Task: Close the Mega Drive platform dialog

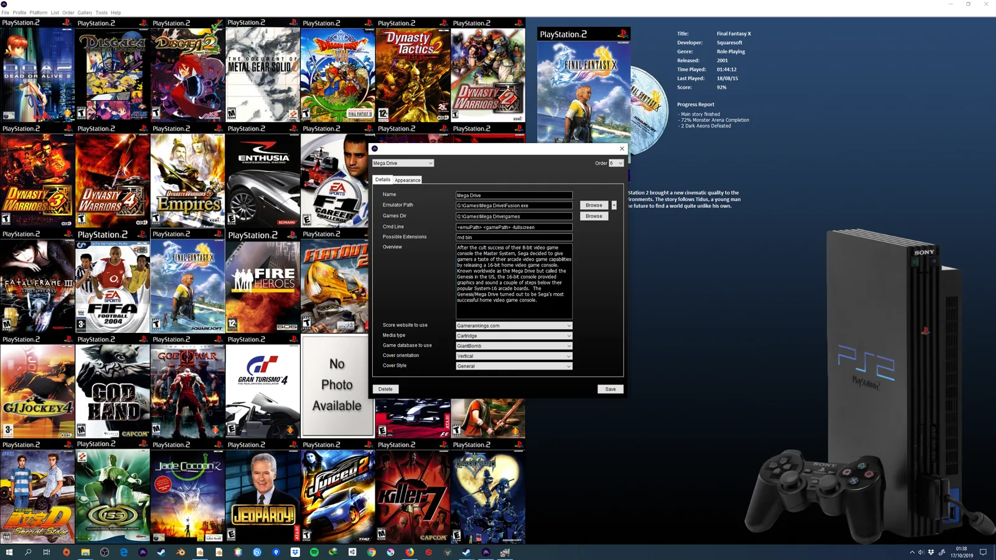Action: (621, 148)
